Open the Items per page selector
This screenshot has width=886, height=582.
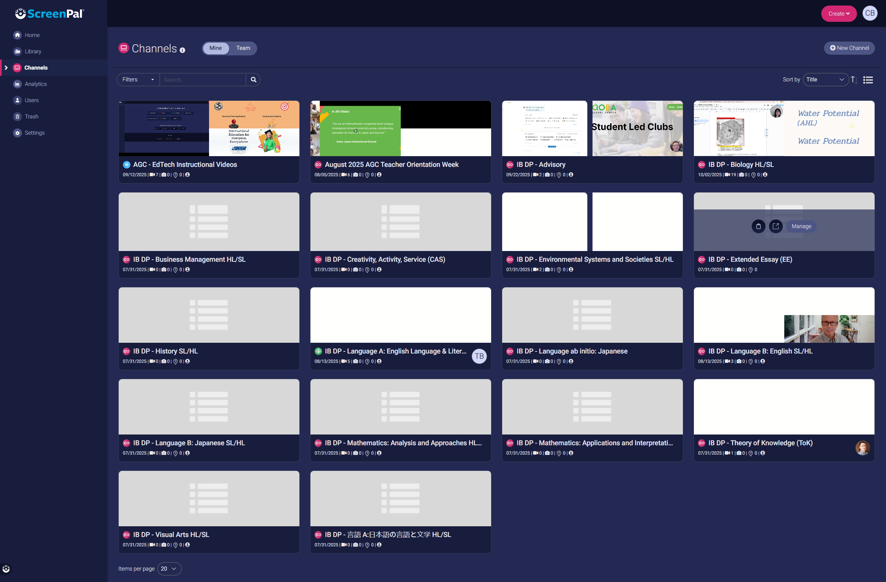coord(169,568)
